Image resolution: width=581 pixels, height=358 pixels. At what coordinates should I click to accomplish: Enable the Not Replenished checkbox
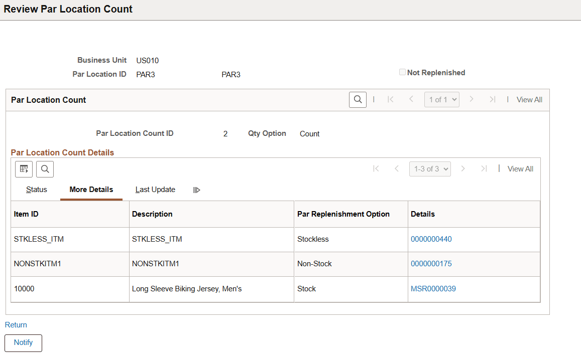[402, 72]
